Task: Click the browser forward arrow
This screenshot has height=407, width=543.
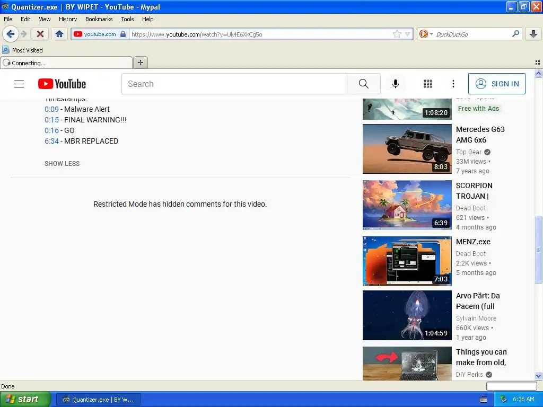Action: (23, 34)
